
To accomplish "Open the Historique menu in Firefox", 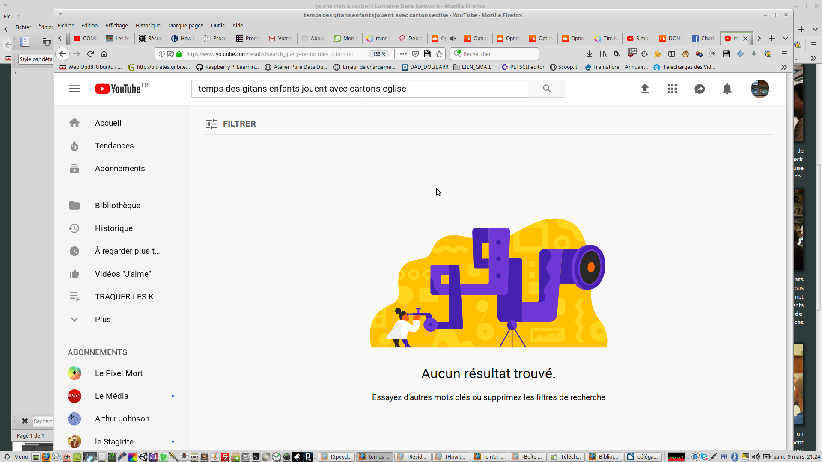I will click(x=148, y=26).
